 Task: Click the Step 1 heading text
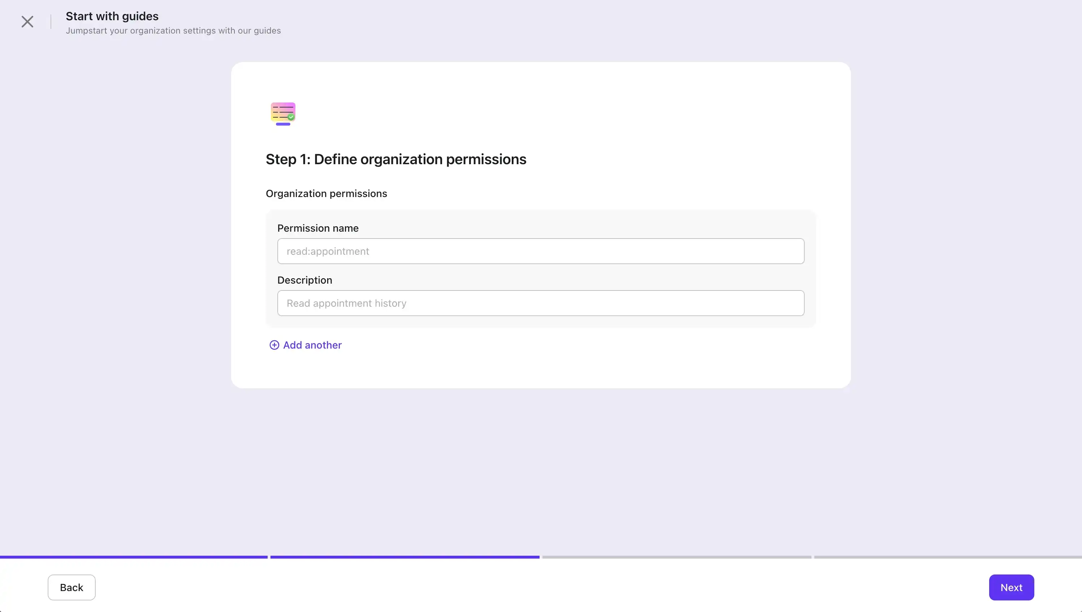click(396, 159)
